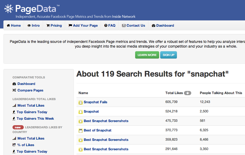Go to Add Your Page in the navbar
Screen dimensions: 245x155
83,26
